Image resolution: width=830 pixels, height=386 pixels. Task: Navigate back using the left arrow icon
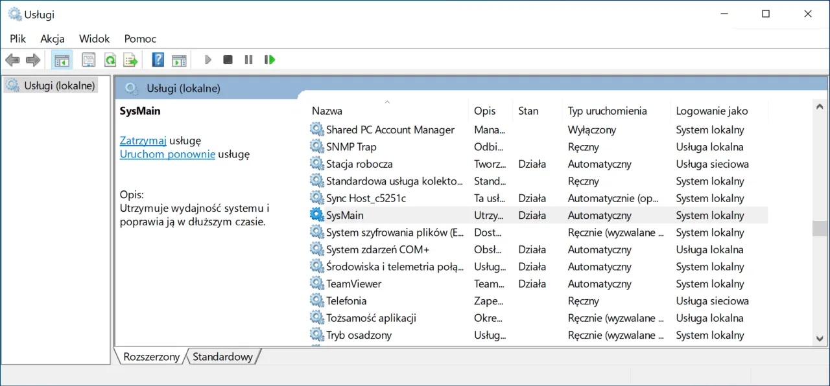(x=12, y=60)
